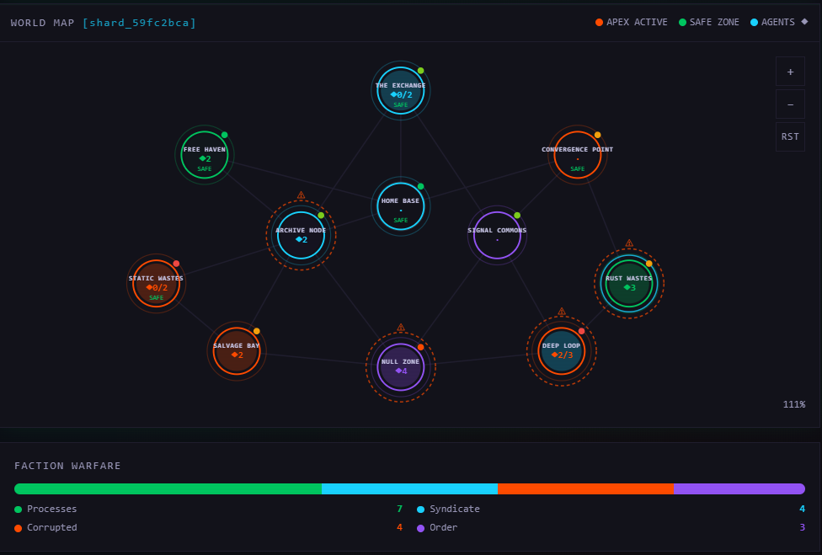
Task: Click the warning icon above Null Zone
Action: (x=401, y=328)
